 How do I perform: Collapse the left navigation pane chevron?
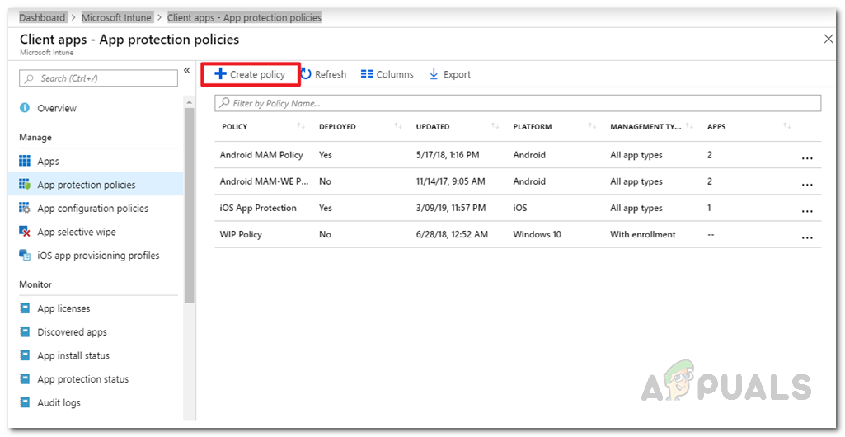point(186,71)
